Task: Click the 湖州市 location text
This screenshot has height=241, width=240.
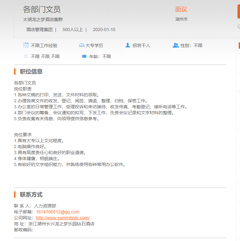Action: (181, 19)
